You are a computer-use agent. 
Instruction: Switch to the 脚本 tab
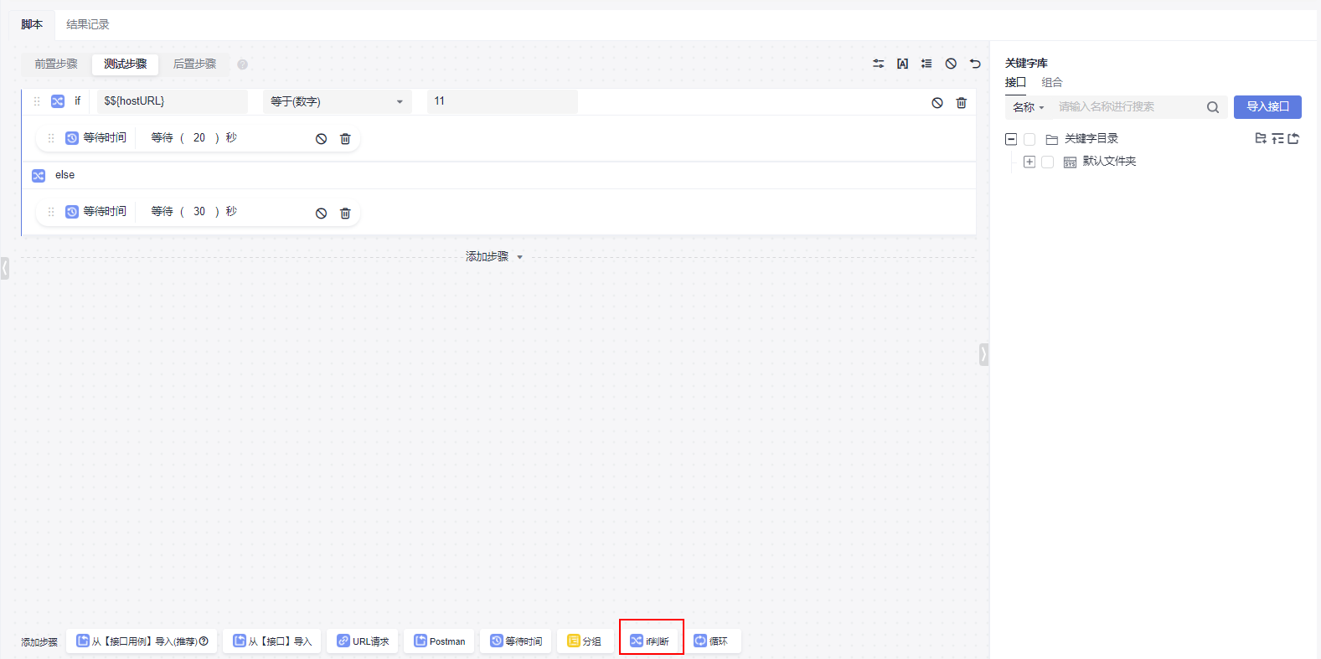coord(32,25)
